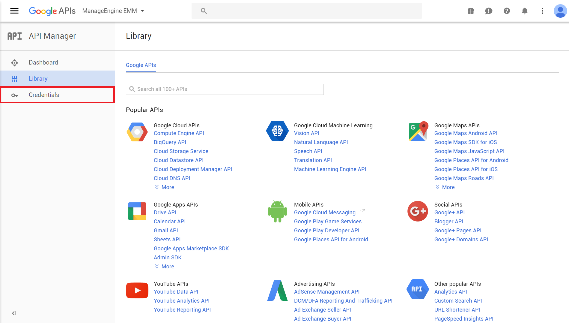Open the Analytics API link
The image size is (569, 323).
(x=451, y=292)
